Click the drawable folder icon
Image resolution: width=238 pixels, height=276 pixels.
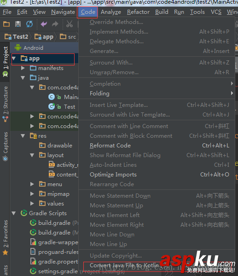42,146
